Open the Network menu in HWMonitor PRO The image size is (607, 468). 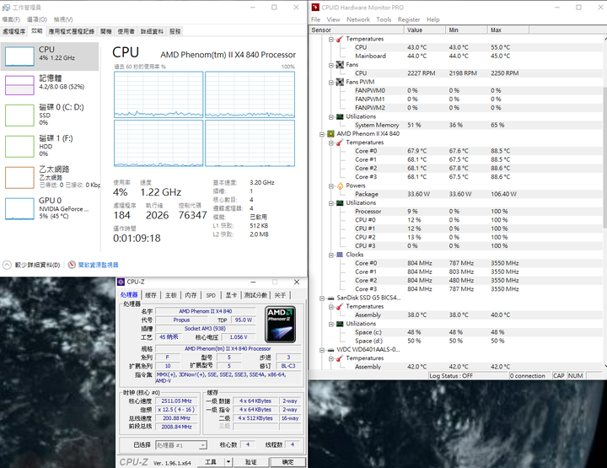pos(358,19)
